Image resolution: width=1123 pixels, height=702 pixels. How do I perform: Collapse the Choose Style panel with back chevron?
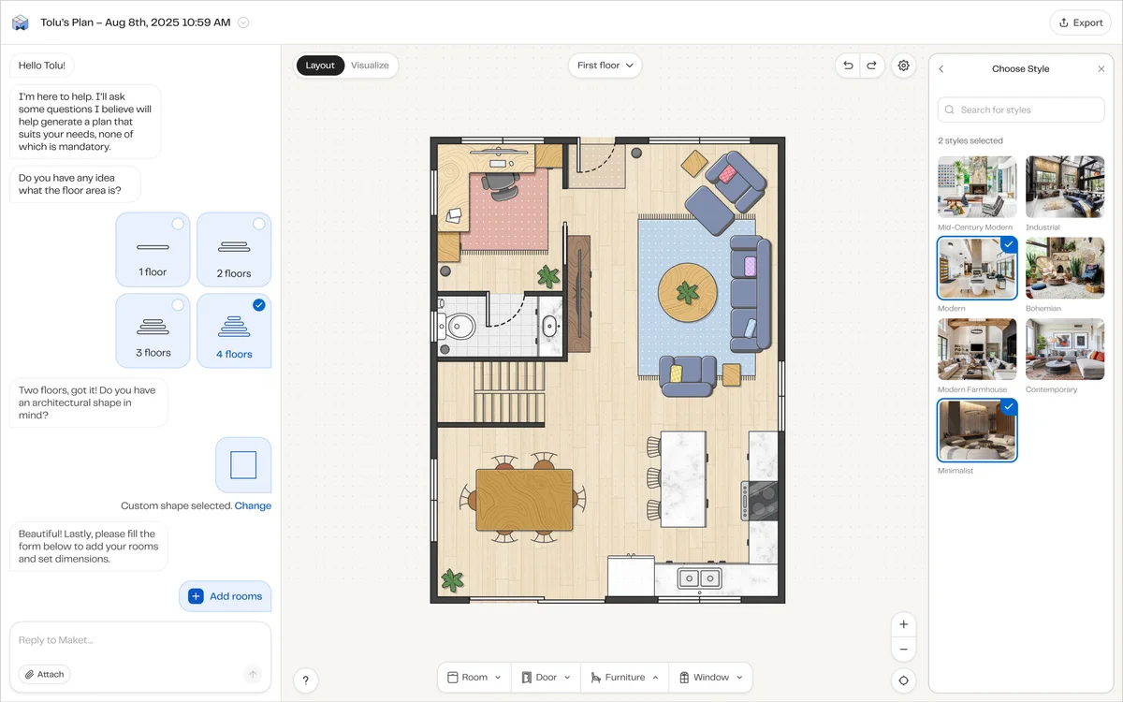tap(941, 68)
